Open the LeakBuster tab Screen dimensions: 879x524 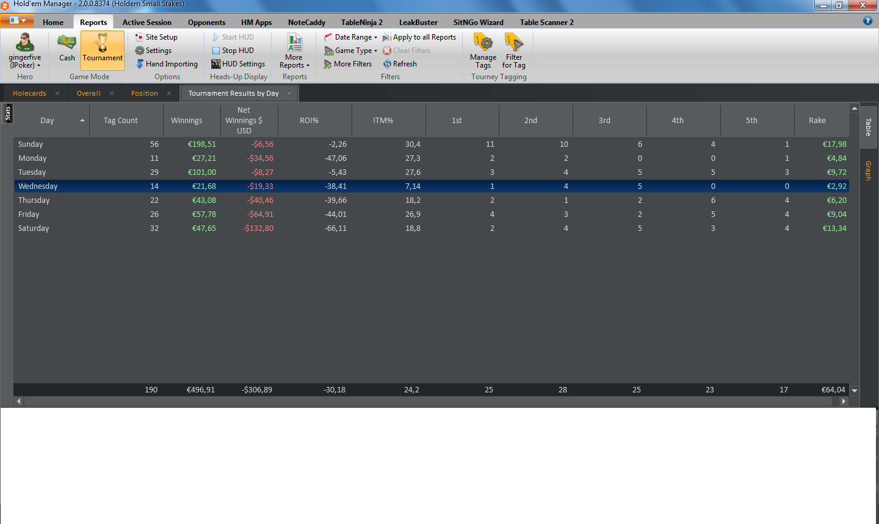coord(418,23)
